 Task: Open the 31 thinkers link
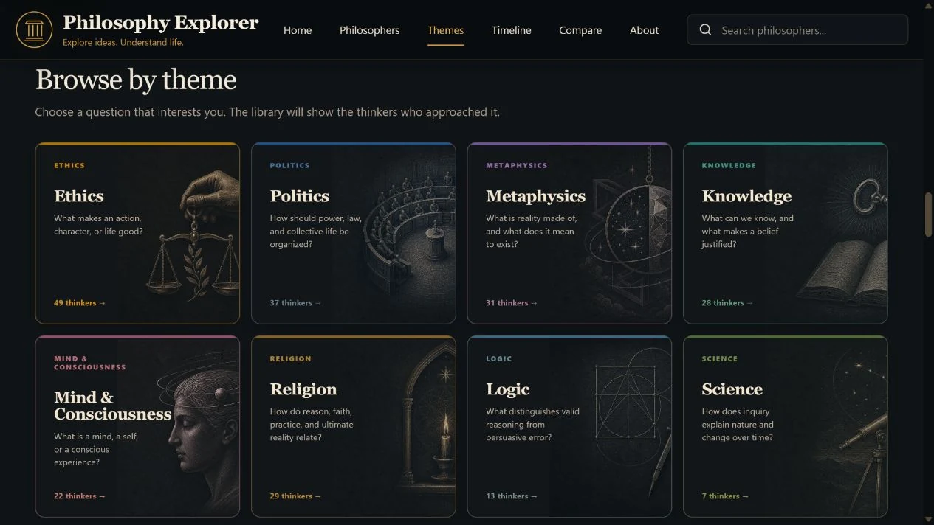(x=512, y=303)
